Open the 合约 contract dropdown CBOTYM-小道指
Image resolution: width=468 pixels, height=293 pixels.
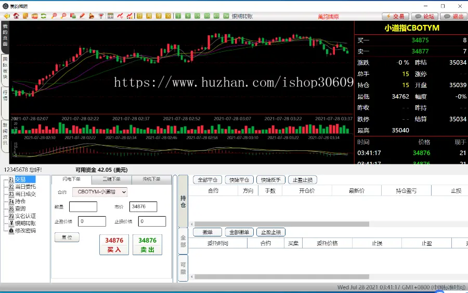[x=99, y=192]
